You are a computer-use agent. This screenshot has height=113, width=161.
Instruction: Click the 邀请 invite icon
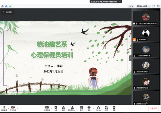tap(63, 108)
